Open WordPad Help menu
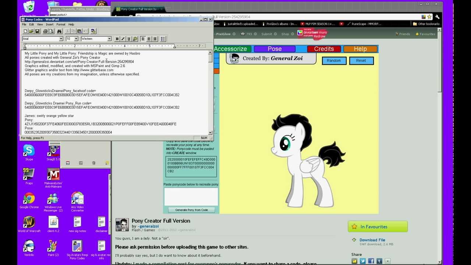This screenshot has width=471, height=265. coord(71,25)
